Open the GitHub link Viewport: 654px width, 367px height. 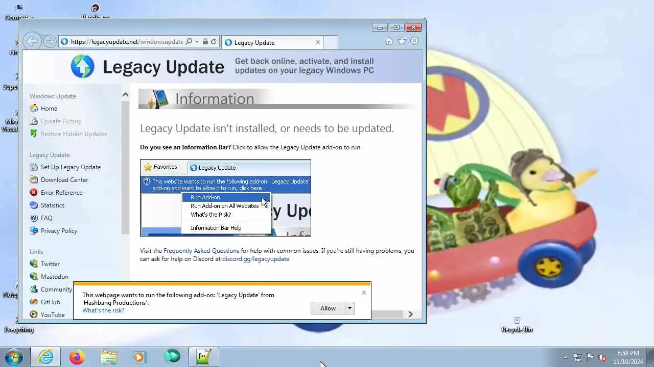pyautogui.click(x=50, y=302)
